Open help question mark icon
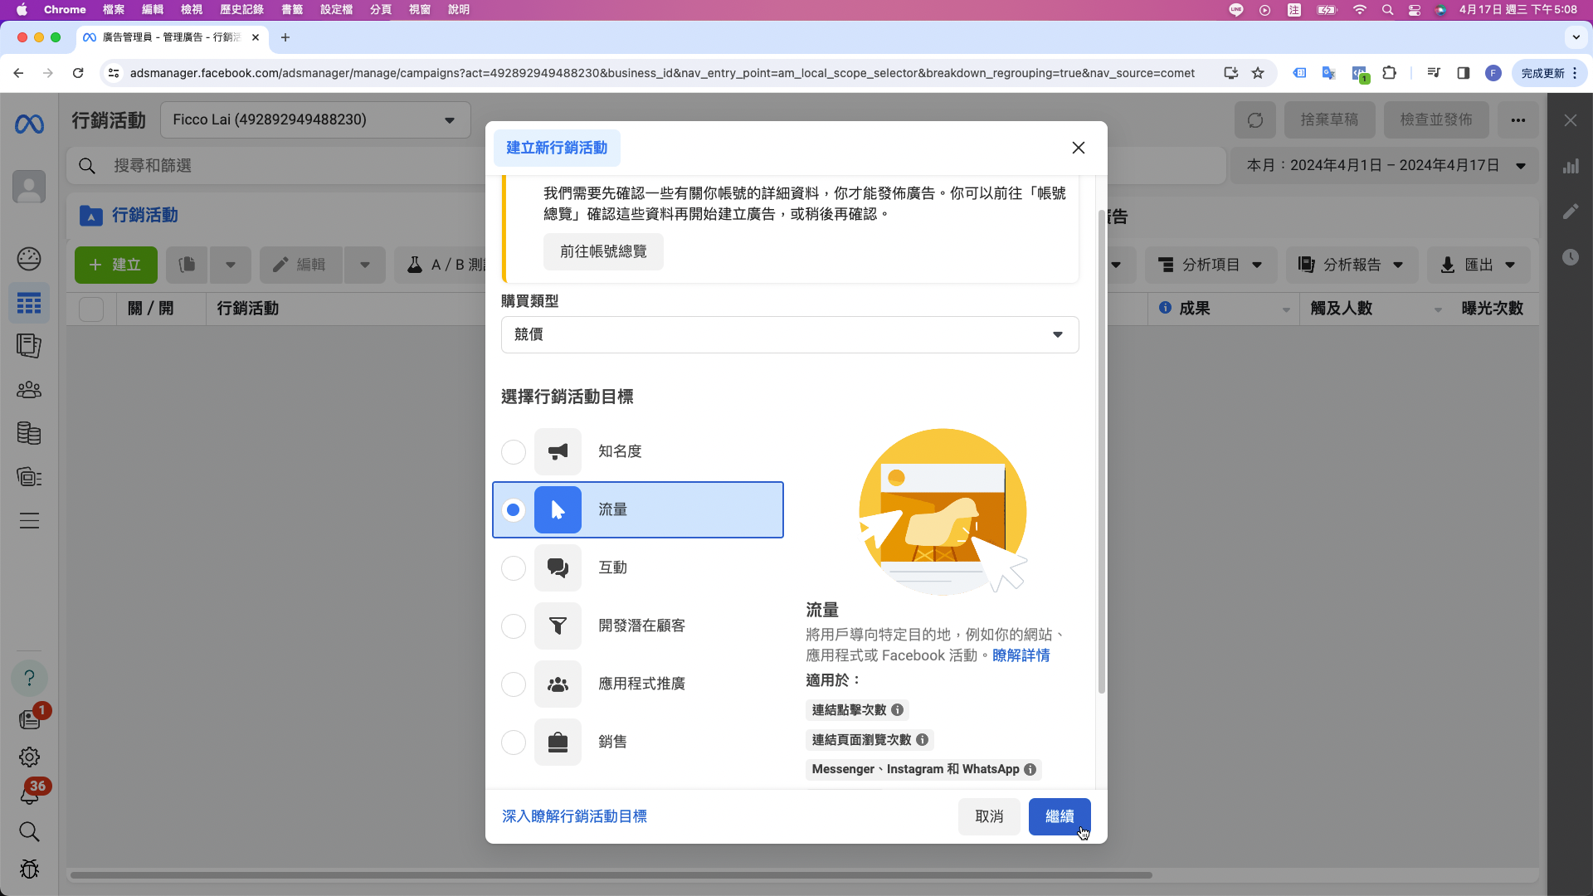Viewport: 1593px width, 896px height. point(29,678)
